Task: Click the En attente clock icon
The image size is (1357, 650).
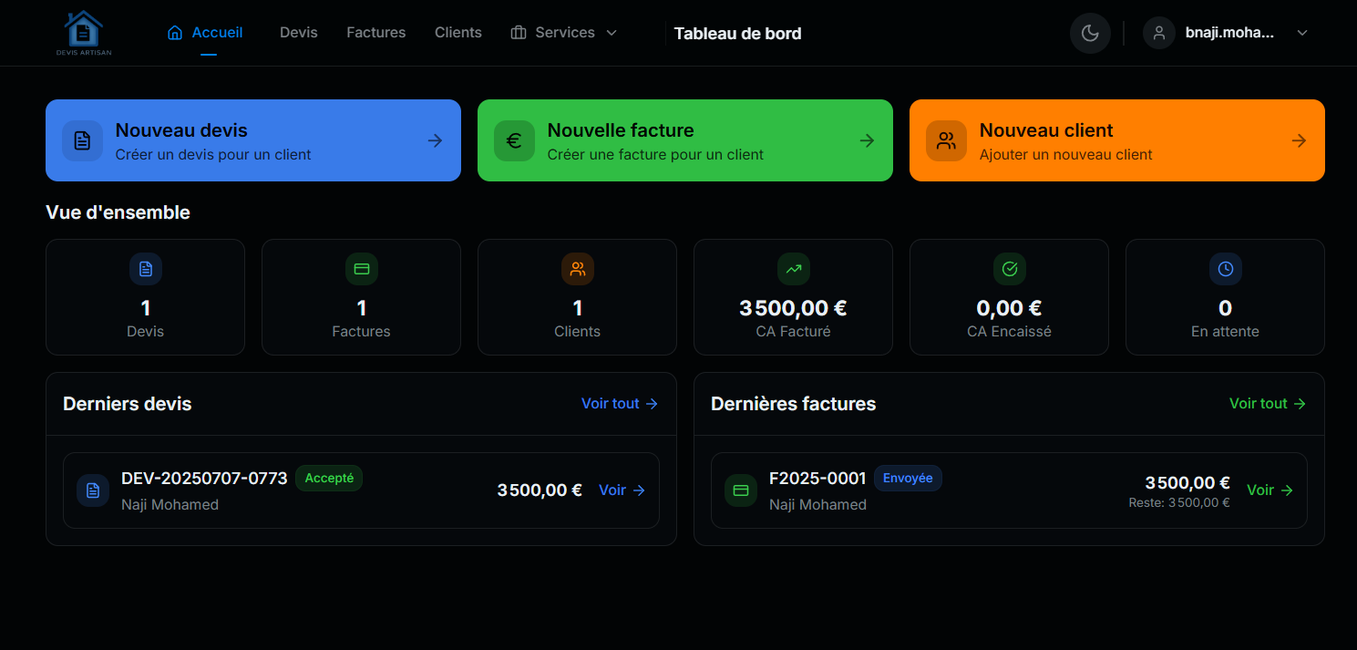Action: pos(1225,269)
